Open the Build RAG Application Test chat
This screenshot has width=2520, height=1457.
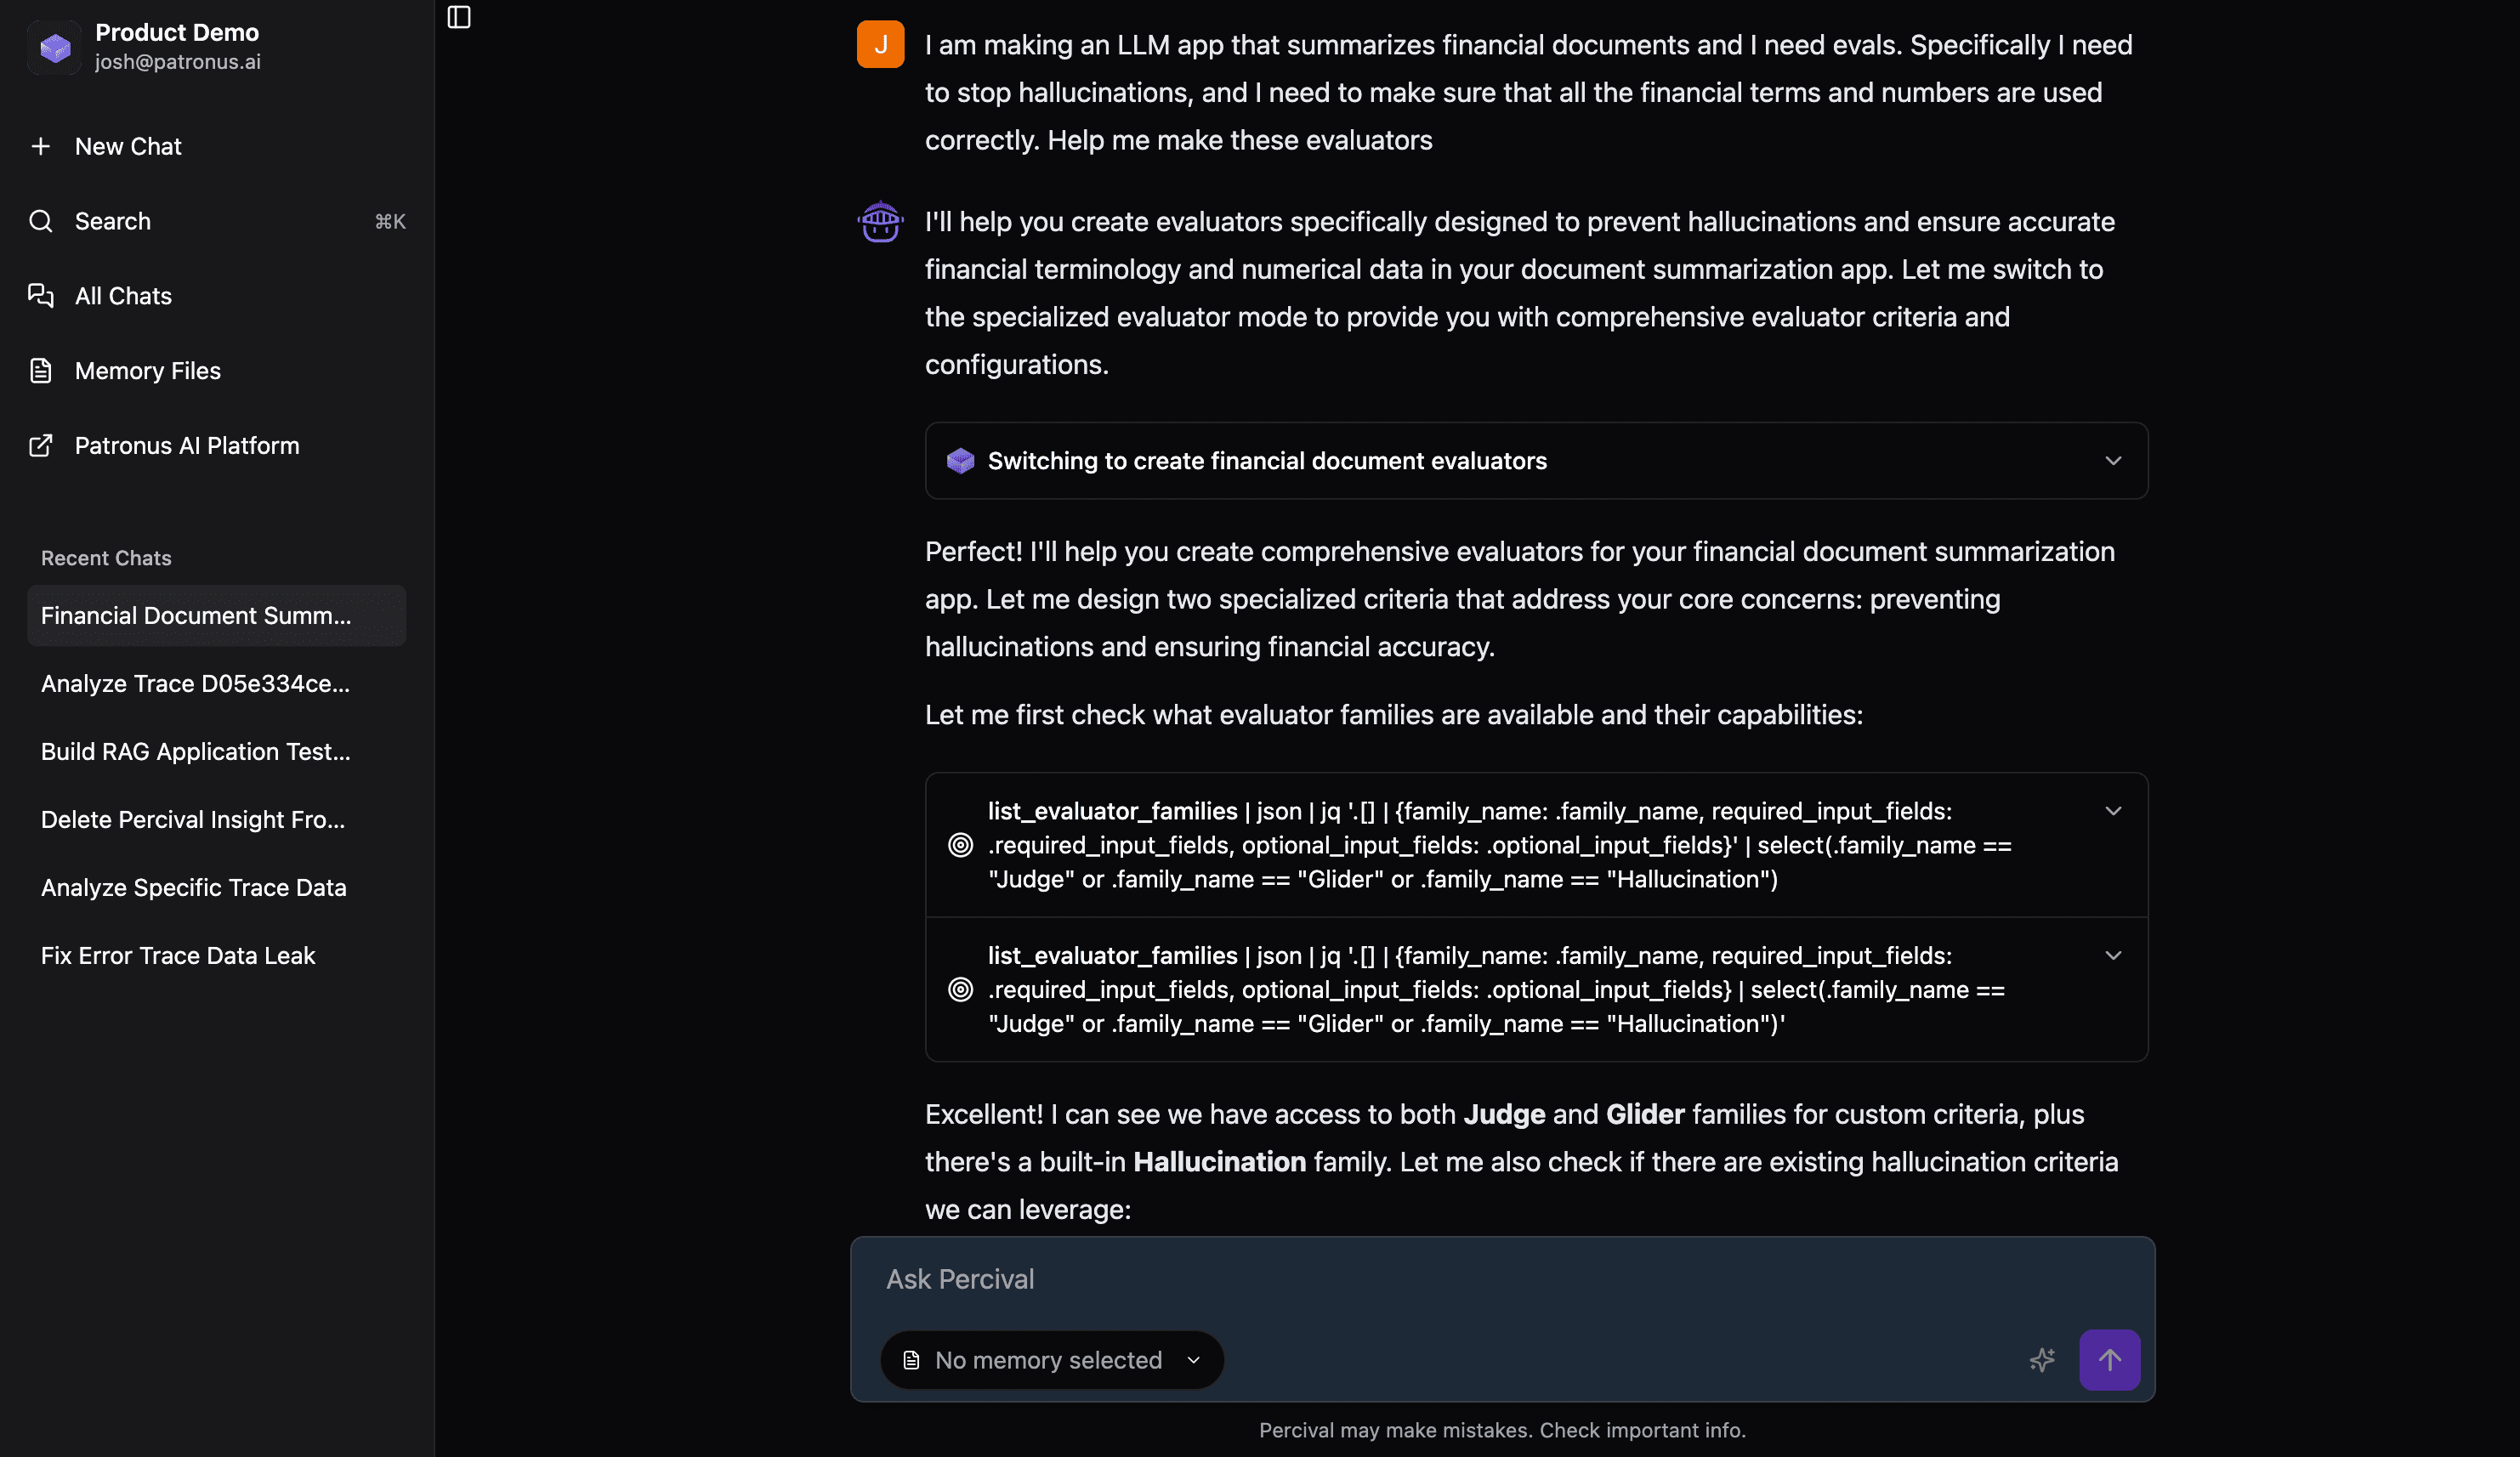(196, 752)
